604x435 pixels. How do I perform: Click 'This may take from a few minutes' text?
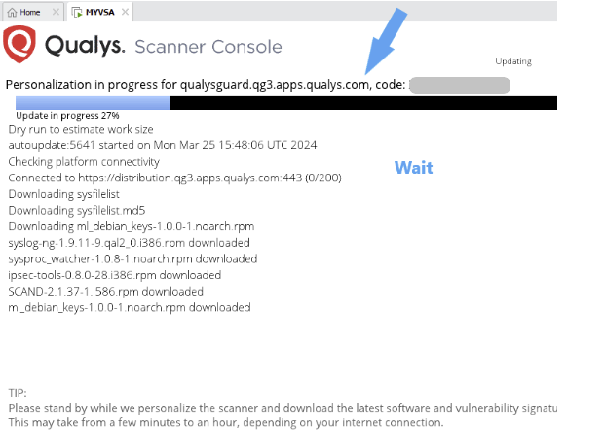(226, 422)
